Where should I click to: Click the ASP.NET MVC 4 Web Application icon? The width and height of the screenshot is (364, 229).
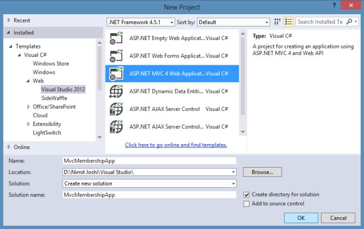pyautogui.click(x=116, y=74)
